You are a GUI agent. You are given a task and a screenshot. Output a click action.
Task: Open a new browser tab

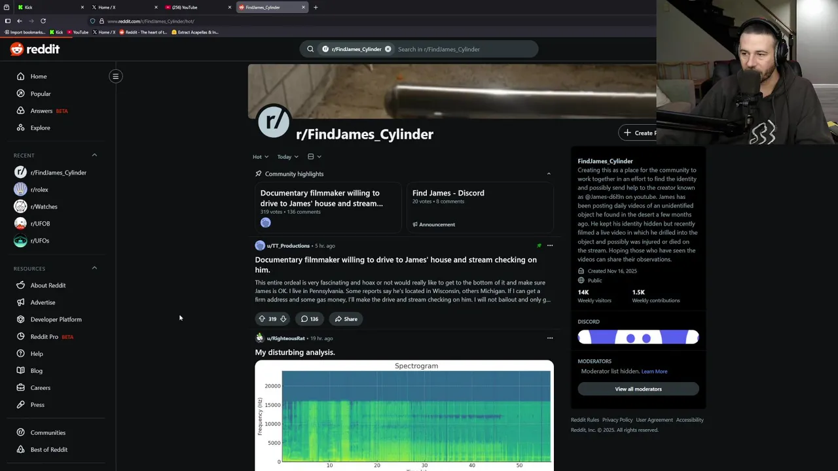coord(316,7)
